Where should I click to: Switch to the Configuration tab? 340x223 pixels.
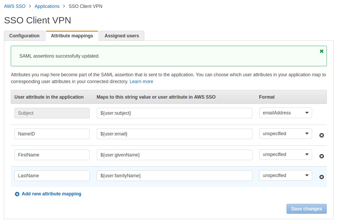pos(24,36)
